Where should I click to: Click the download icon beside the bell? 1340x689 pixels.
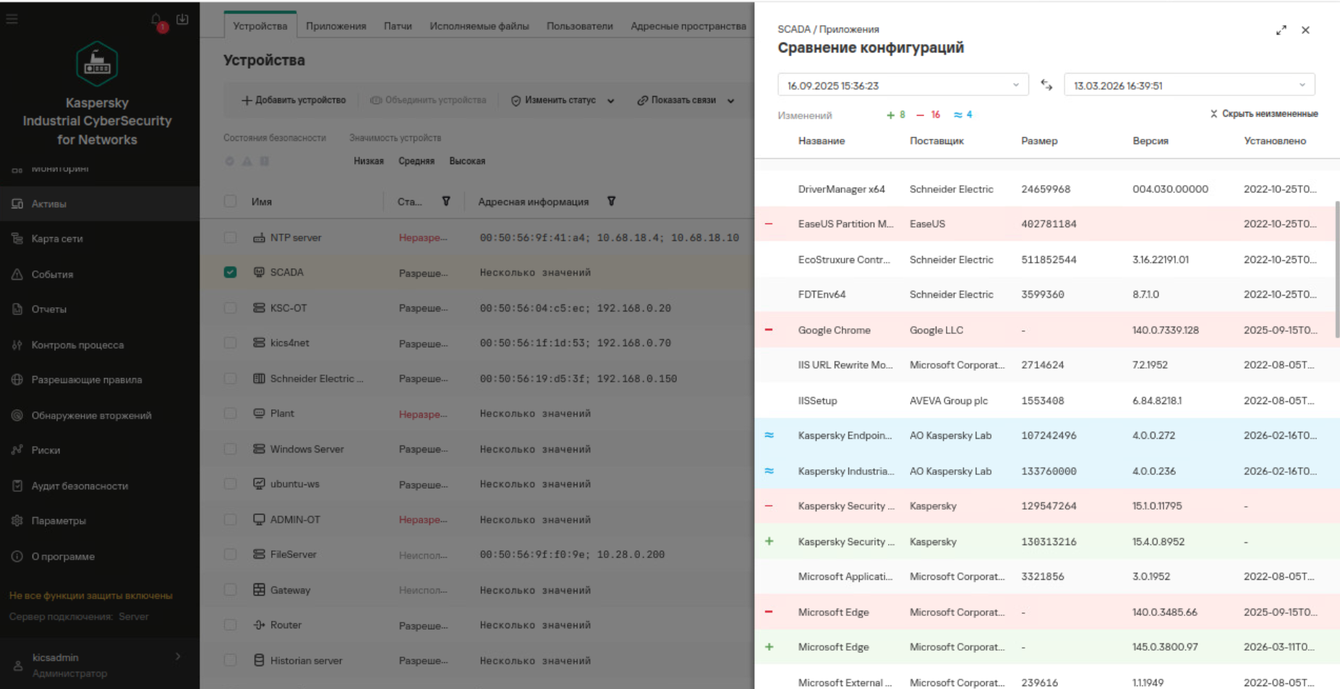(x=182, y=20)
